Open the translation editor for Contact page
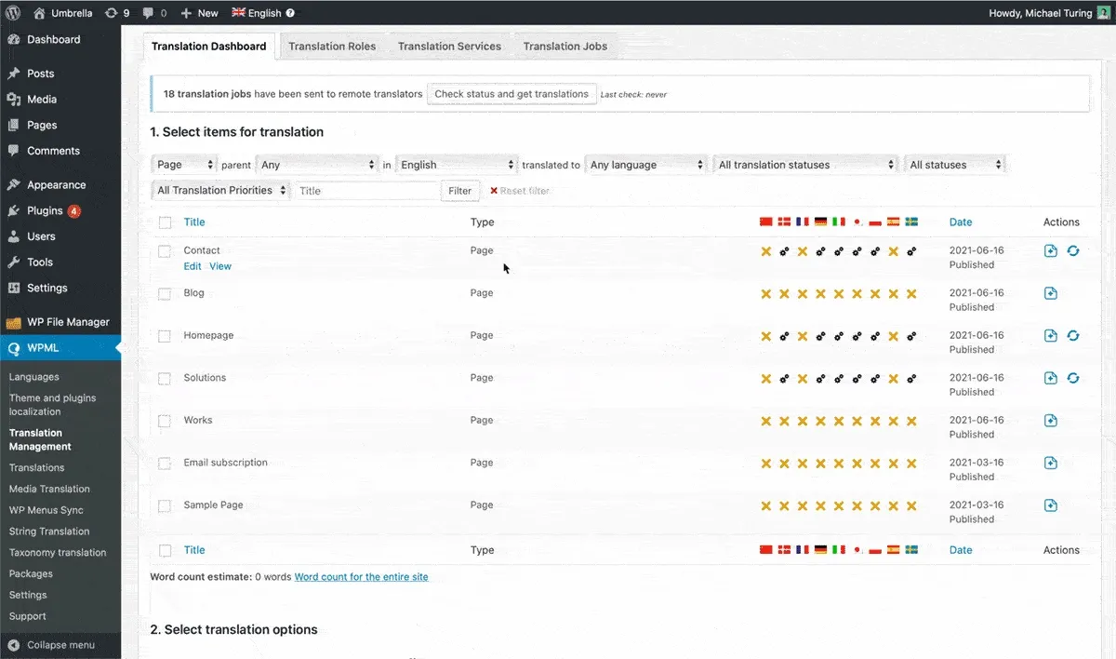The image size is (1116, 659). (1050, 250)
